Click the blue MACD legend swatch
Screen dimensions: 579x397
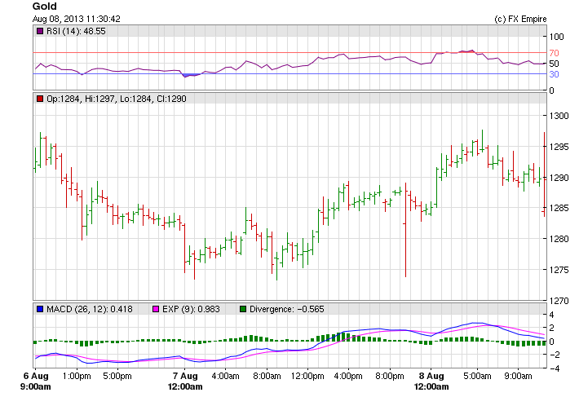coord(40,309)
